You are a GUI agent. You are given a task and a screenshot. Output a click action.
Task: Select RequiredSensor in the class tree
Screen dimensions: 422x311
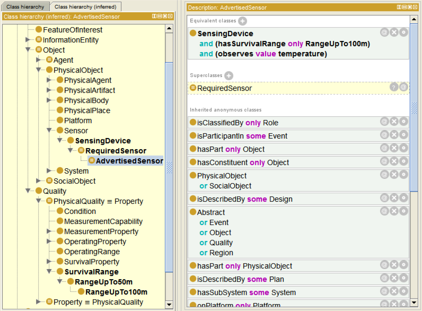point(116,151)
